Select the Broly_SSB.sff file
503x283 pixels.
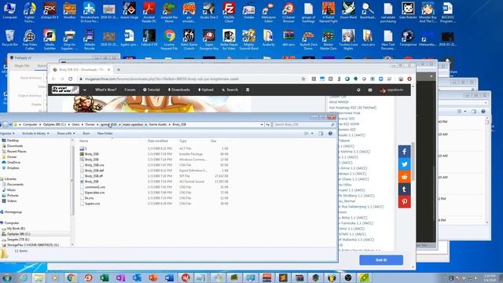point(94,176)
